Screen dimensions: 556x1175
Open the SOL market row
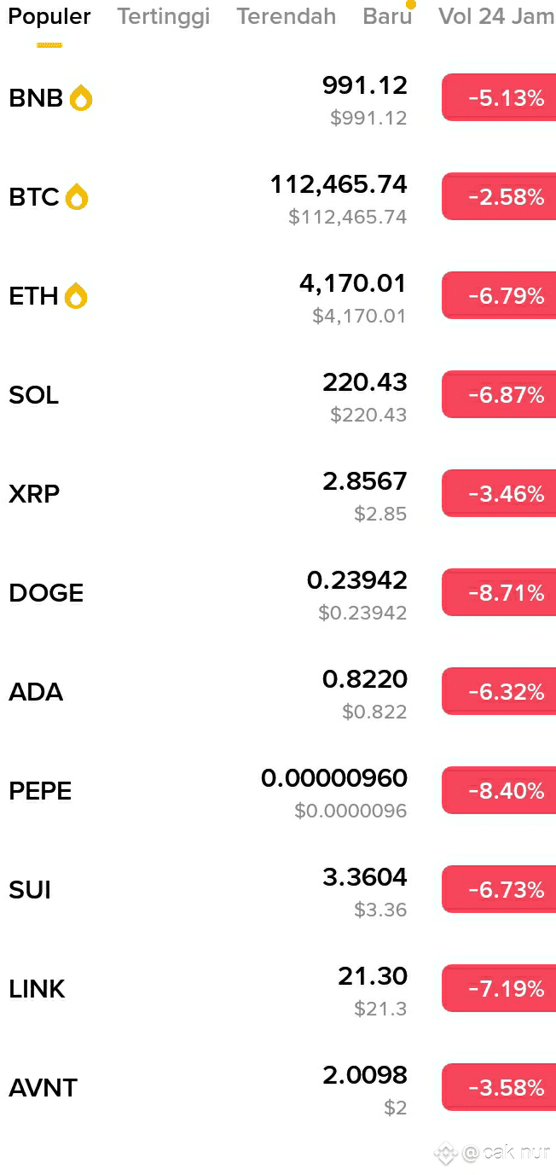pyautogui.click(x=278, y=395)
